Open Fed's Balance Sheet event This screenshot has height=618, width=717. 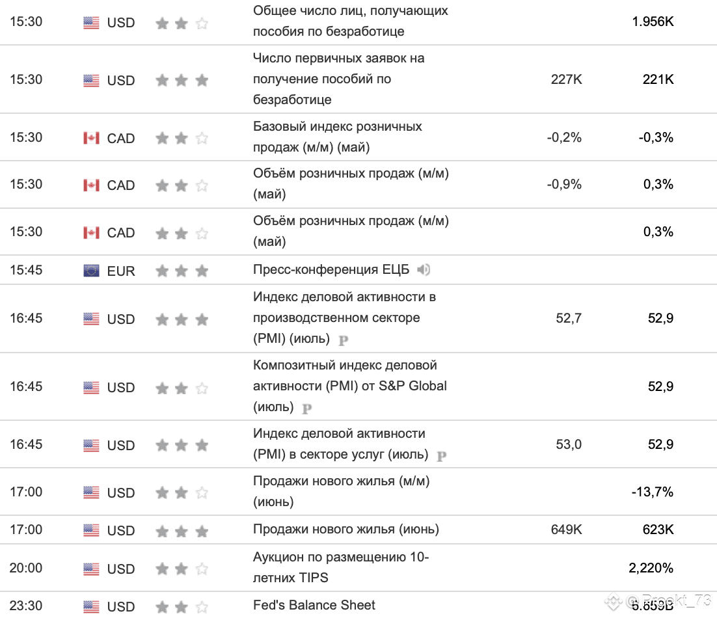click(x=314, y=605)
